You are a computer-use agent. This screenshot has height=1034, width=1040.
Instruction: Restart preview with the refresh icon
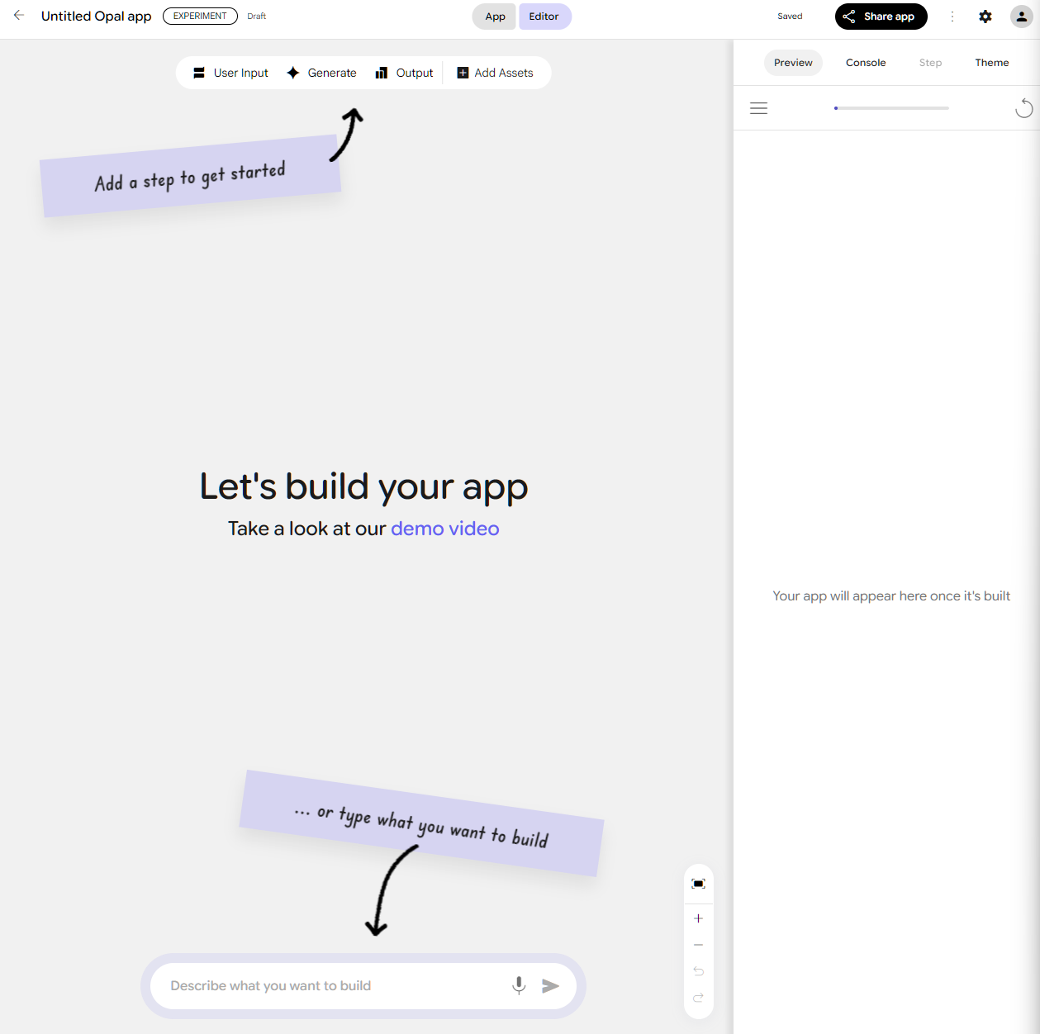click(x=1023, y=108)
